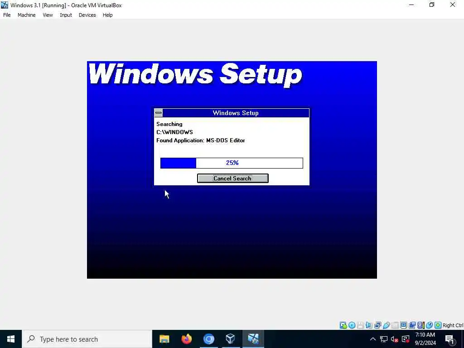Image resolution: width=464 pixels, height=348 pixels.
Task: Click the network adapters status icon
Action: click(377, 325)
